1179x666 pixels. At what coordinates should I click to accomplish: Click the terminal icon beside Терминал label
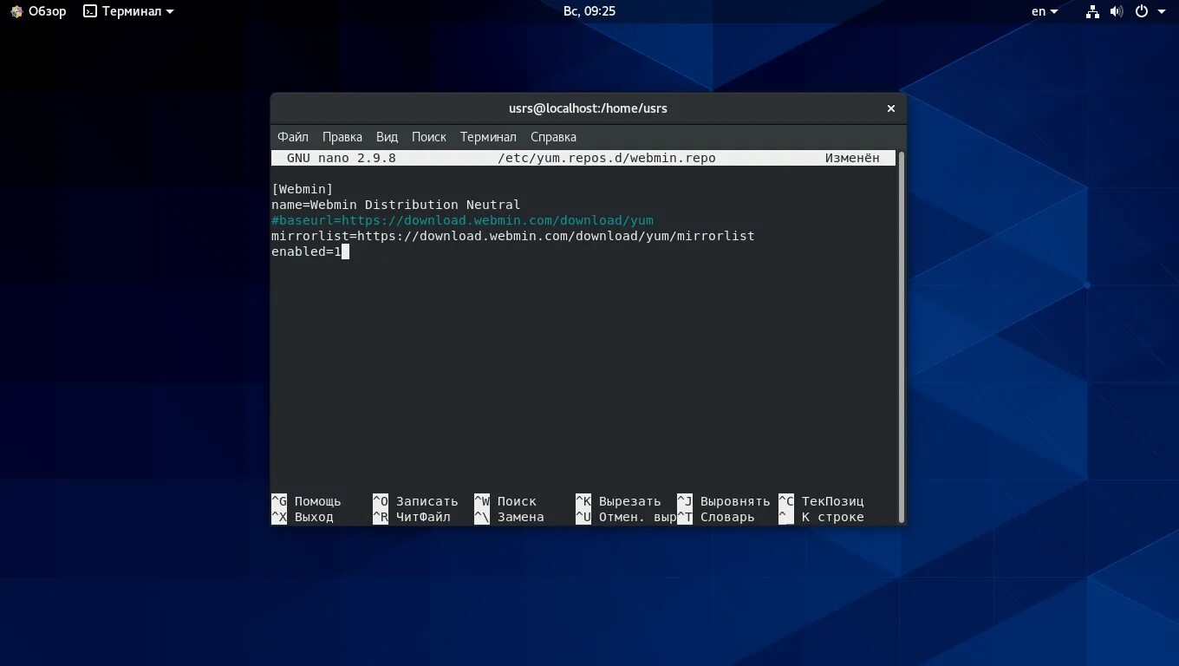coord(90,11)
